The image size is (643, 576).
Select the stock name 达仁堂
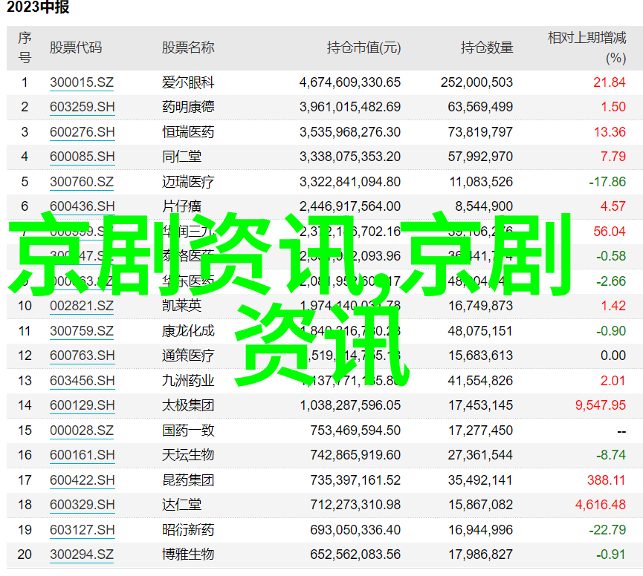pos(181,505)
